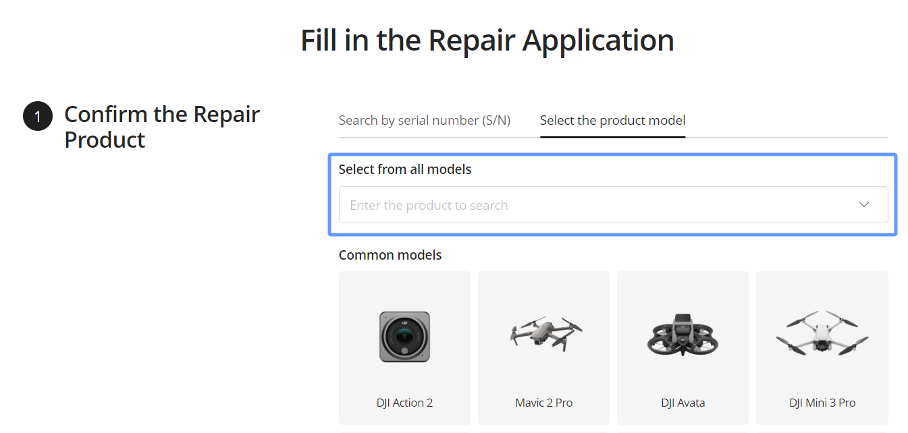Choose the DJI Avata product image

tap(682, 334)
